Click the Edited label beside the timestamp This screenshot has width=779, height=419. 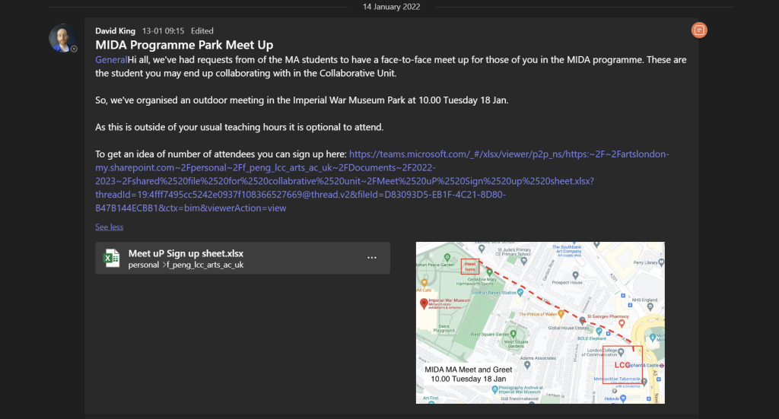pos(202,31)
